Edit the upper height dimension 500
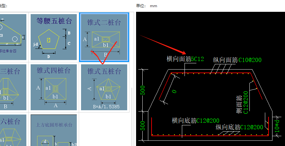Image resolution: width=285 pixels, height=146 pixels. 143,90
